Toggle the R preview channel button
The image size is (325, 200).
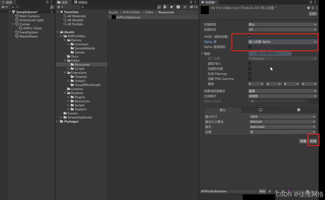click(270, 191)
